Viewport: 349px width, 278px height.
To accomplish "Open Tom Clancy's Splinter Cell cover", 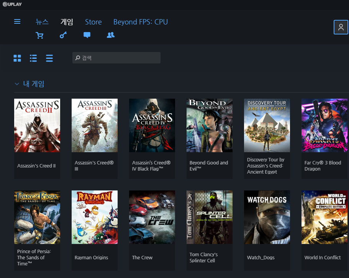I will [210, 217].
